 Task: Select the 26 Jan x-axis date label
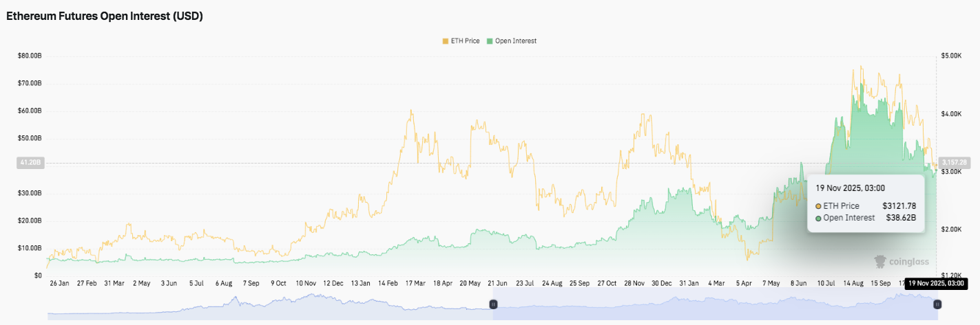[x=59, y=283]
